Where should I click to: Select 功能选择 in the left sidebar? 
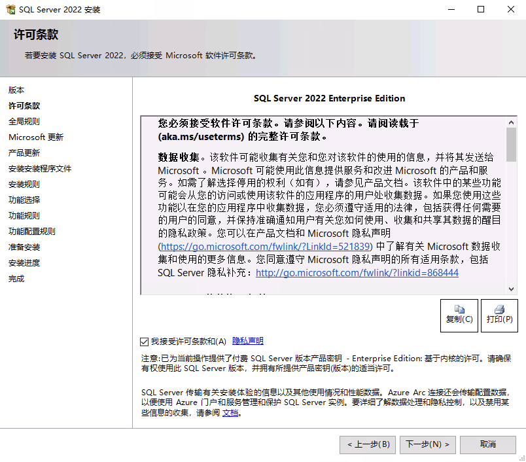pos(24,200)
